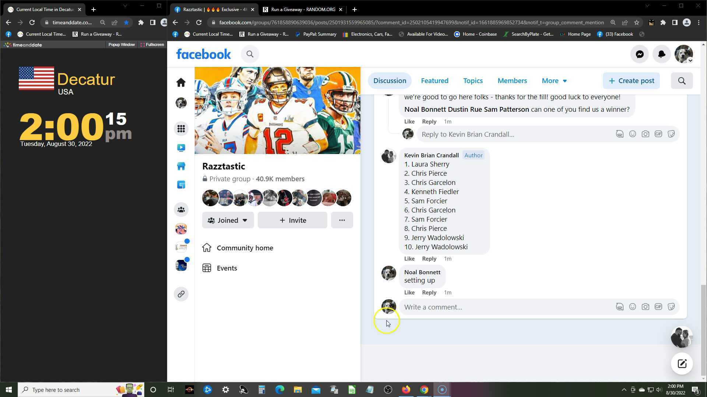707x397 pixels.
Task: Select the Featured tab
Action: (435, 81)
